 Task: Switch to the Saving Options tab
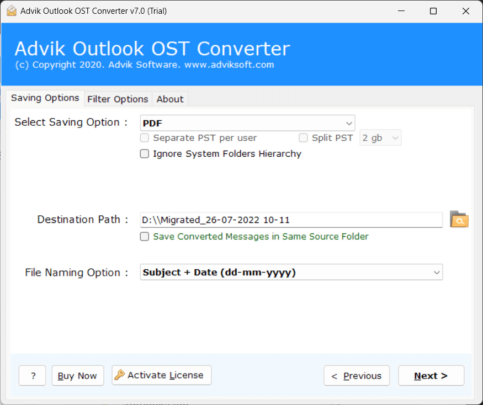45,98
